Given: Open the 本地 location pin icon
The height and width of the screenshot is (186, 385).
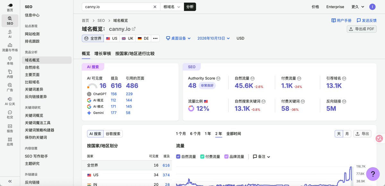Looking at the screenshot, I should [10, 58].
